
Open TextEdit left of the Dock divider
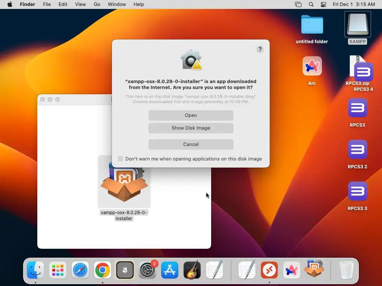tap(215, 270)
